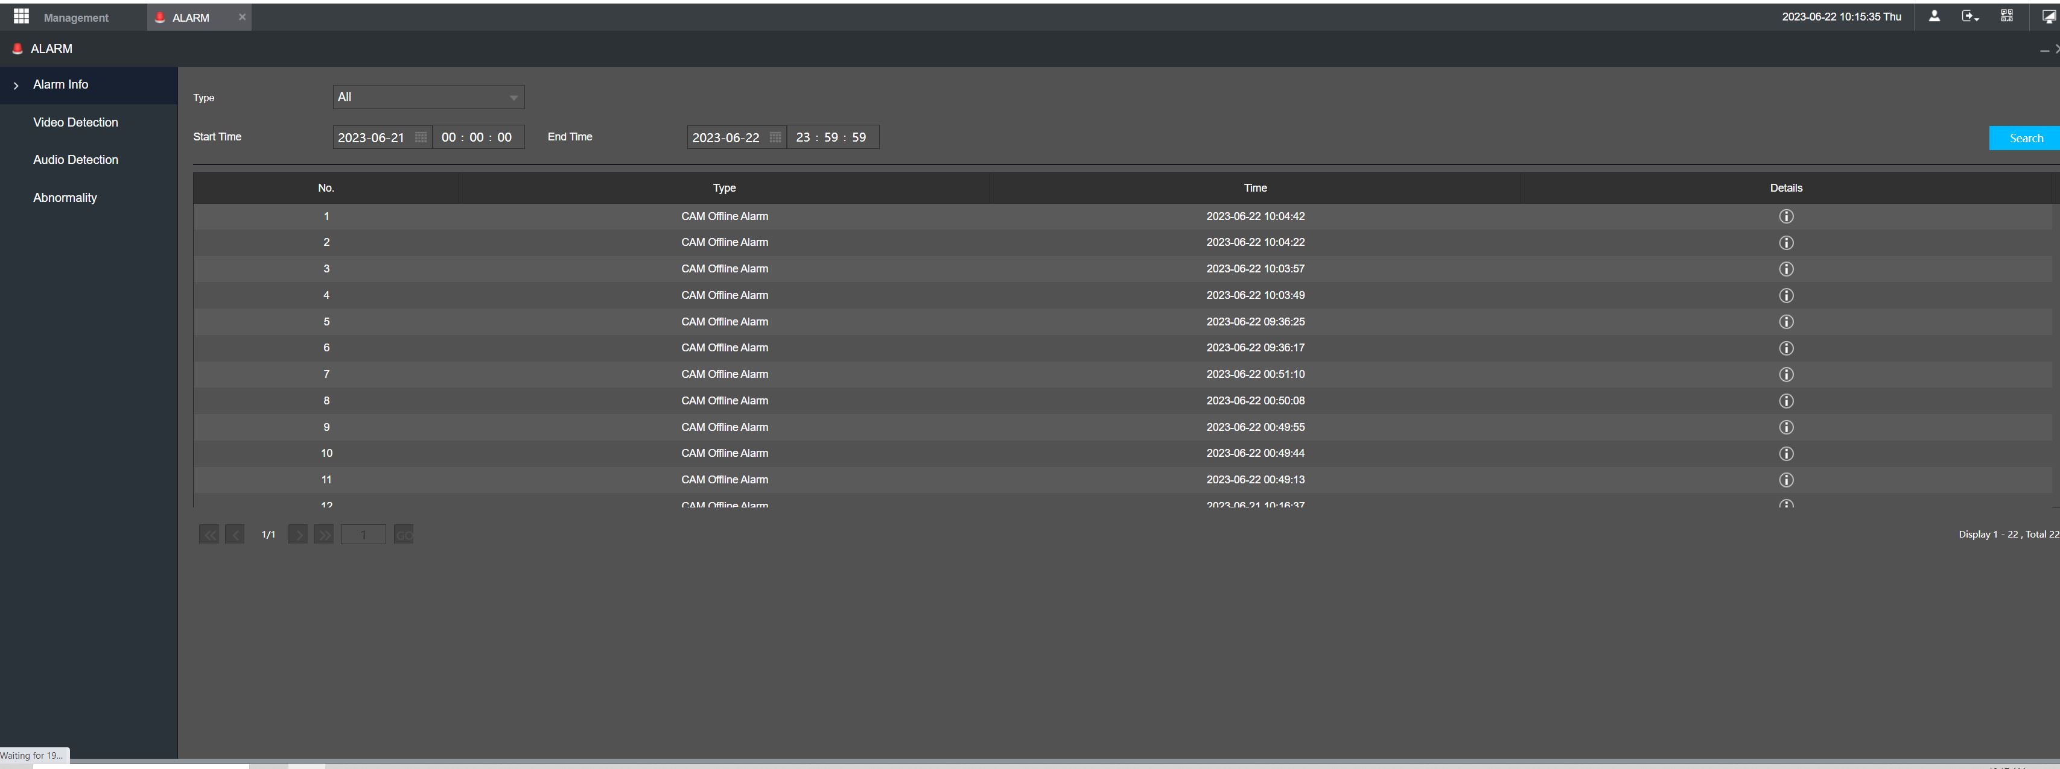The width and height of the screenshot is (2060, 769).
Task: Click the End Time clock field 23:59:59
Action: pos(833,137)
